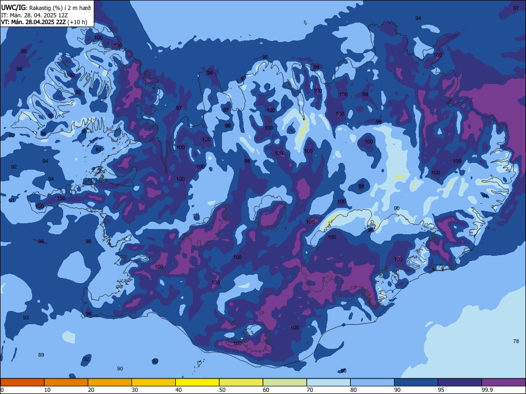Click the 80–90 light blue legend swatch
The width and height of the screenshot is (526, 394).
click(372, 382)
